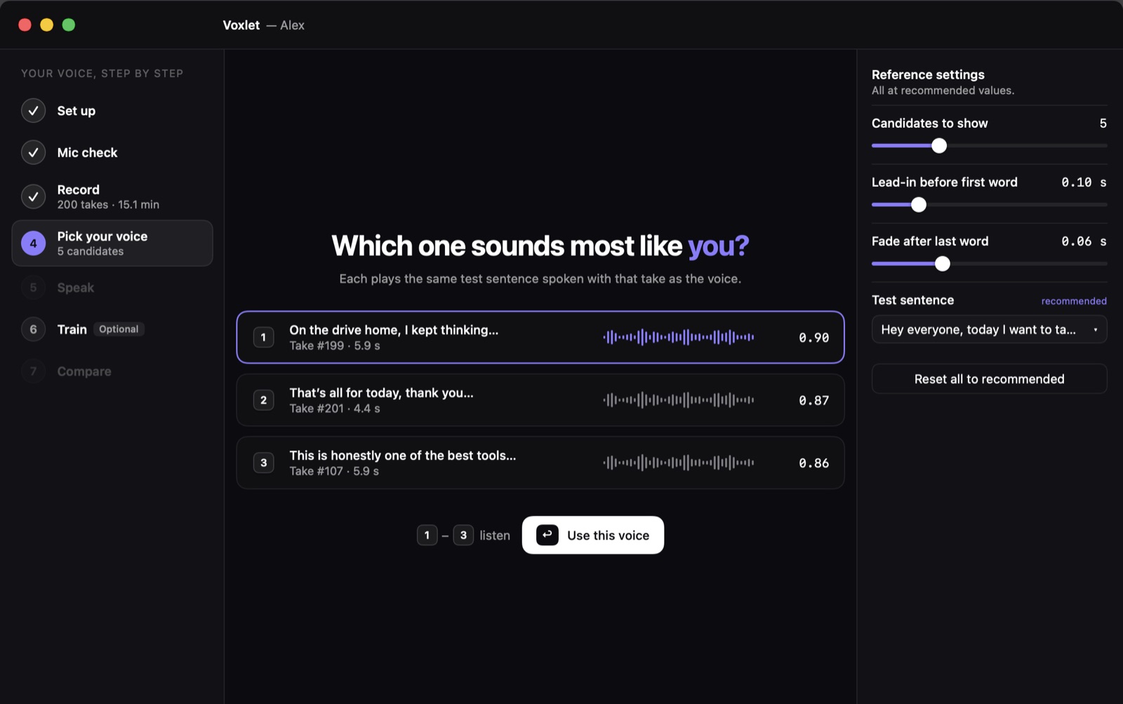Click the Set up checkmark icon

click(33, 111)
